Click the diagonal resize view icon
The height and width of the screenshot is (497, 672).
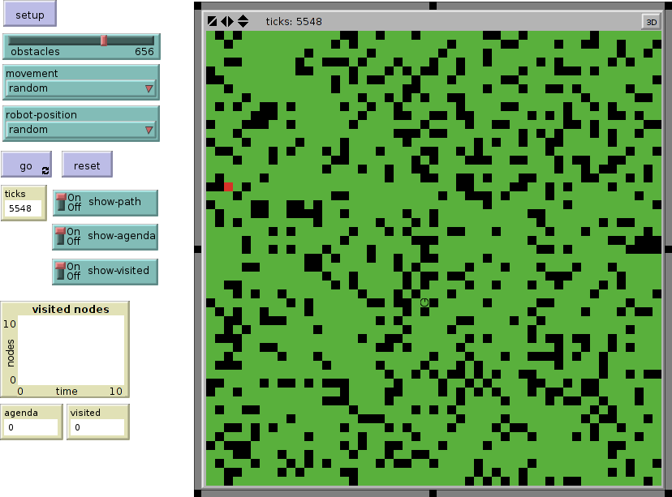[212, 21]
